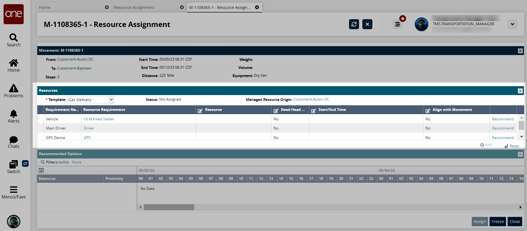Screen dimensions: 527x231
Task: Click Recommend for Main Driver row
Action: click(503, 128)
